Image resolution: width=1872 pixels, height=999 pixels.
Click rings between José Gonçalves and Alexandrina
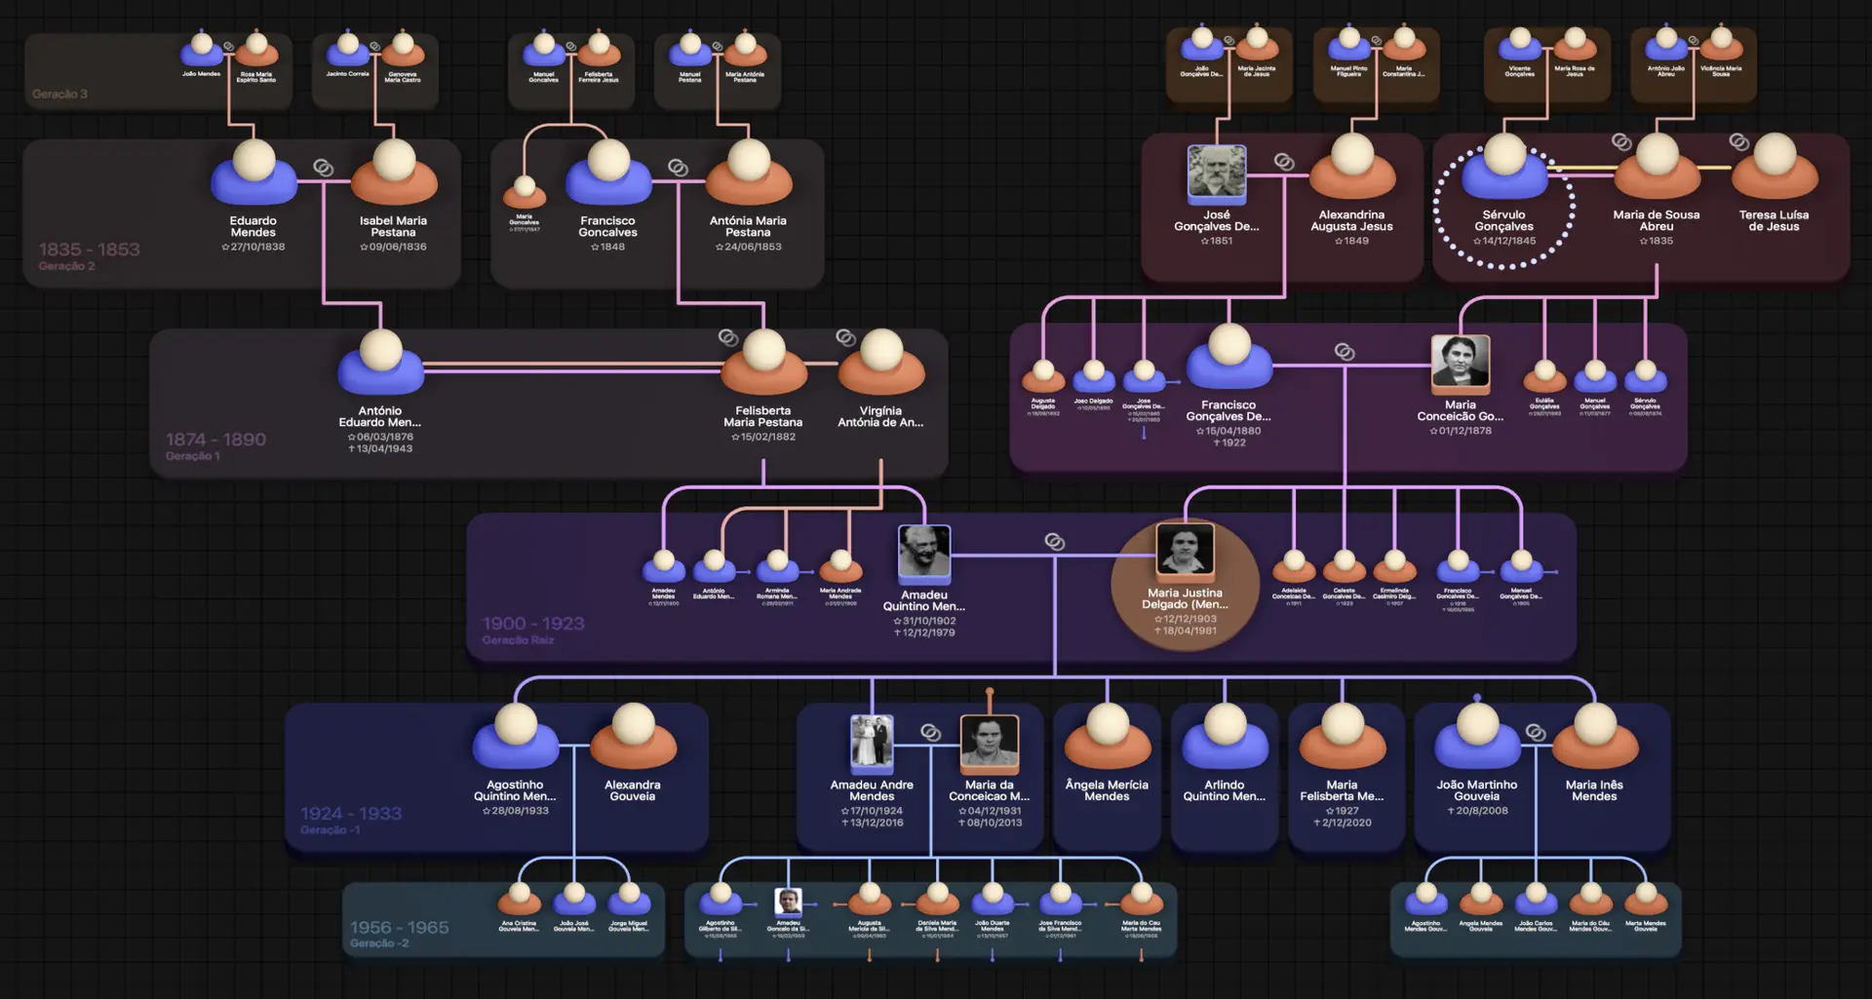[x=1284, y=162]
